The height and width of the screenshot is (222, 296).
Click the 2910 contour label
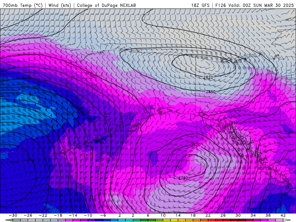point(233,123)
